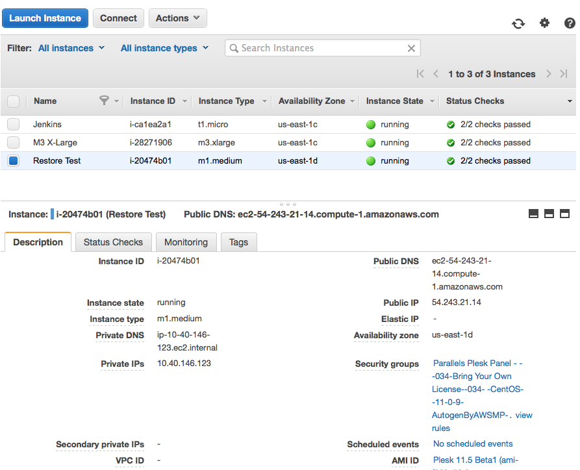Open the settings gear icon
The image size is (580, 470).
coord(544,23)
